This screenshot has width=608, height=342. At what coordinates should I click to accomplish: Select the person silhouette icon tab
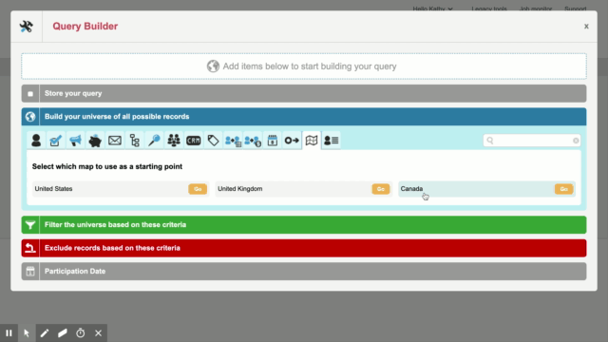[x=36, y=141]
